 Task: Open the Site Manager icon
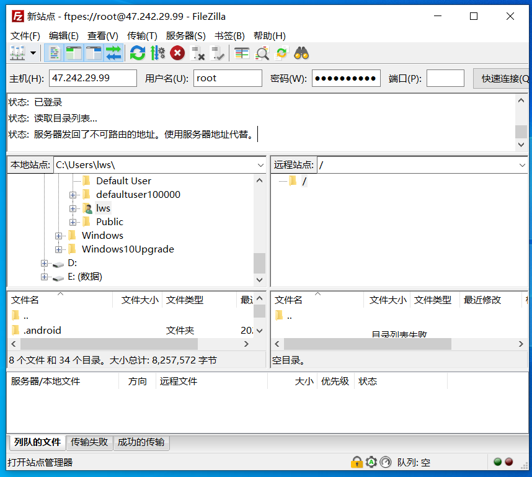pos(17,53)
